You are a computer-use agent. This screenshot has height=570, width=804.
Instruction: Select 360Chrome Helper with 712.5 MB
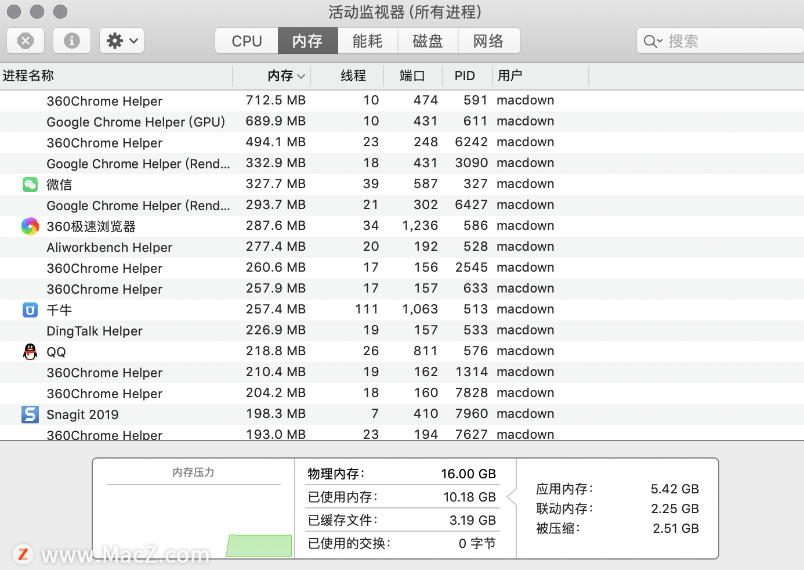pos(402,101)
